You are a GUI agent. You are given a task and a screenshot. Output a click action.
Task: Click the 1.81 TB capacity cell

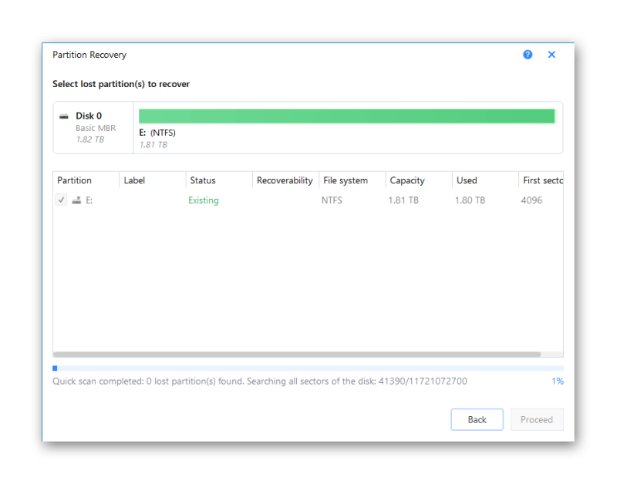403,200
